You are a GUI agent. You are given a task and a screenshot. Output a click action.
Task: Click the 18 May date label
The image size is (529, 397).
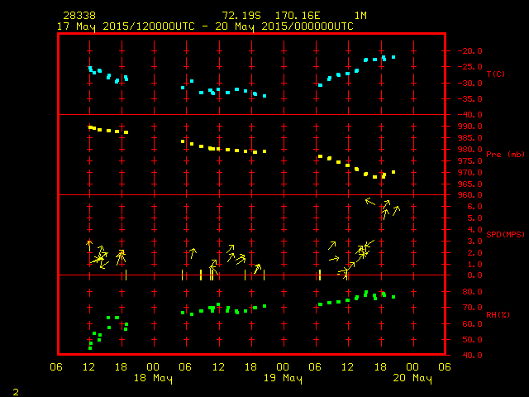tap(153, 378)
